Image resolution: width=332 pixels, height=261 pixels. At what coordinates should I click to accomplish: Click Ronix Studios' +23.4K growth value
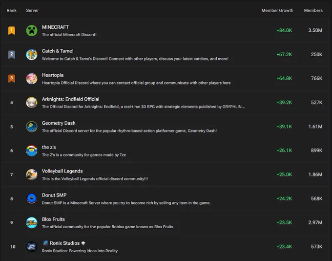point(284,247)
